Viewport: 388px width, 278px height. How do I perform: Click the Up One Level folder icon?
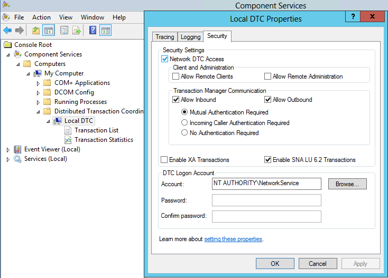36,31
